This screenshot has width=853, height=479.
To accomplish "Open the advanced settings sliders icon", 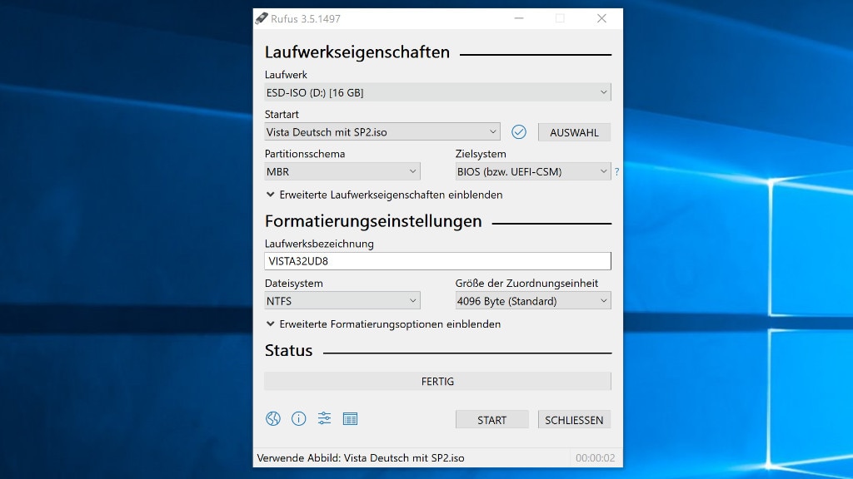I will tap(324, 418).
